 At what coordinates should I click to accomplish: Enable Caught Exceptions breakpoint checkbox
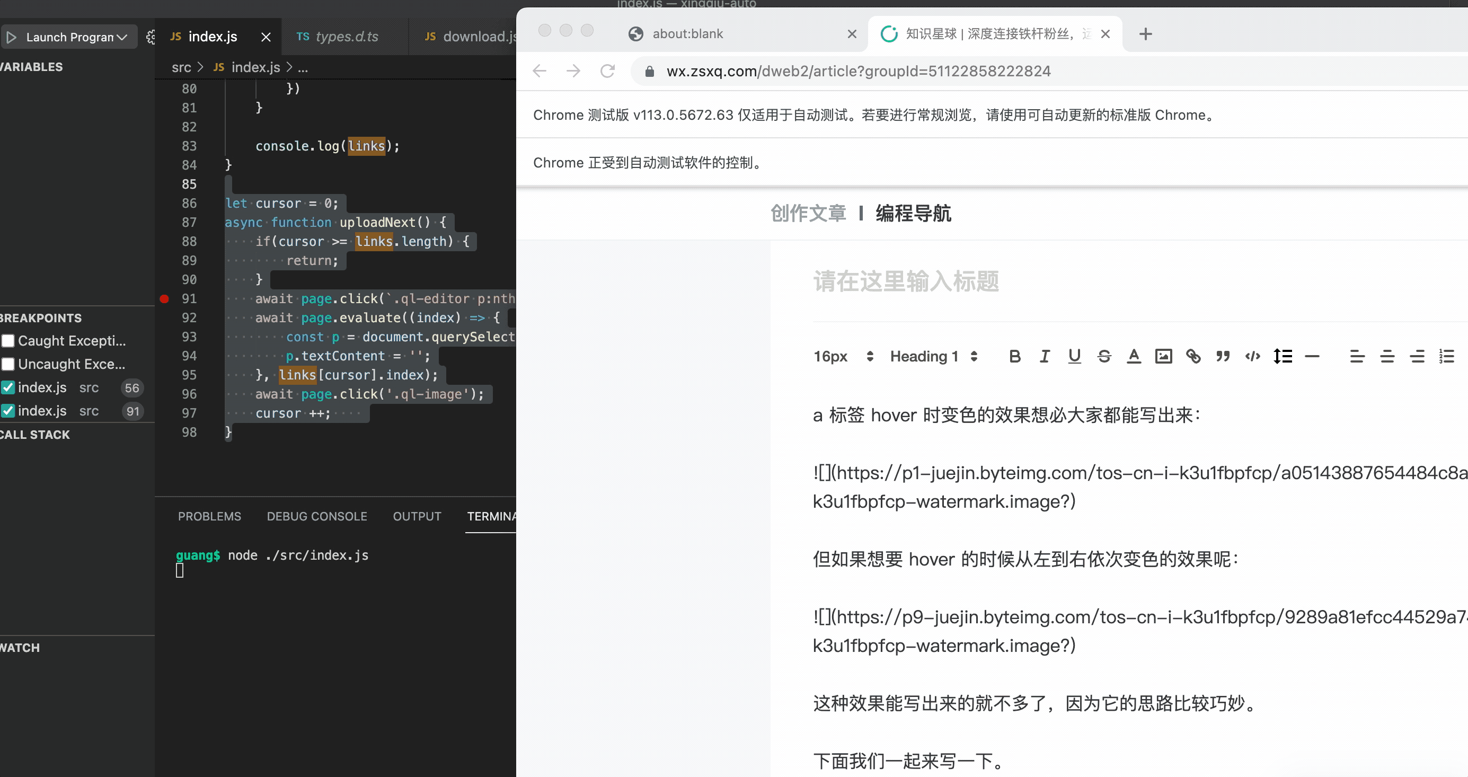click(x=8, y=341)
